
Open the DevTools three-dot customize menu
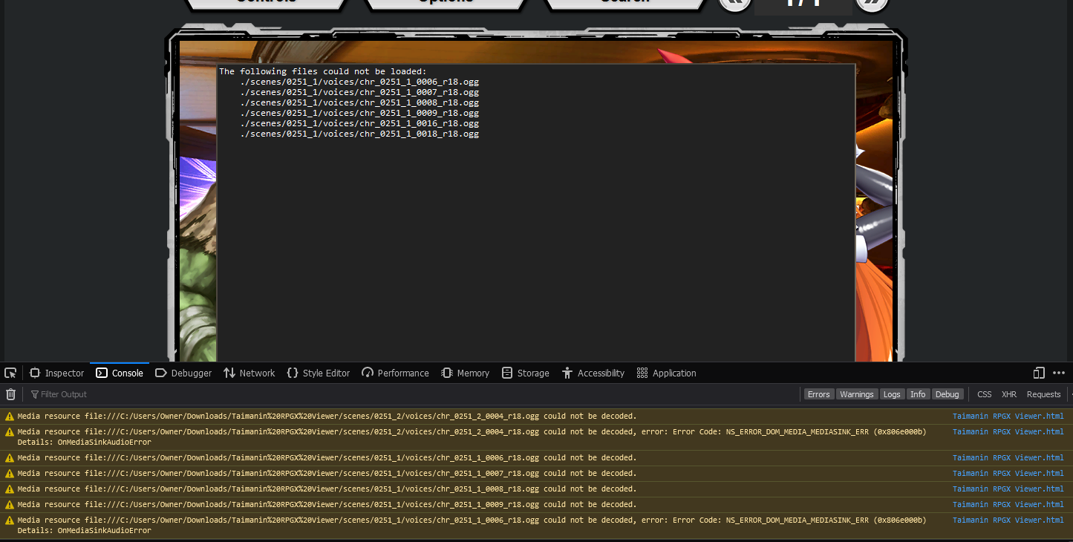pyautogui.click(x=1059, y=373)
